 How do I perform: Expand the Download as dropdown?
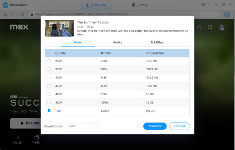[83, 126]
